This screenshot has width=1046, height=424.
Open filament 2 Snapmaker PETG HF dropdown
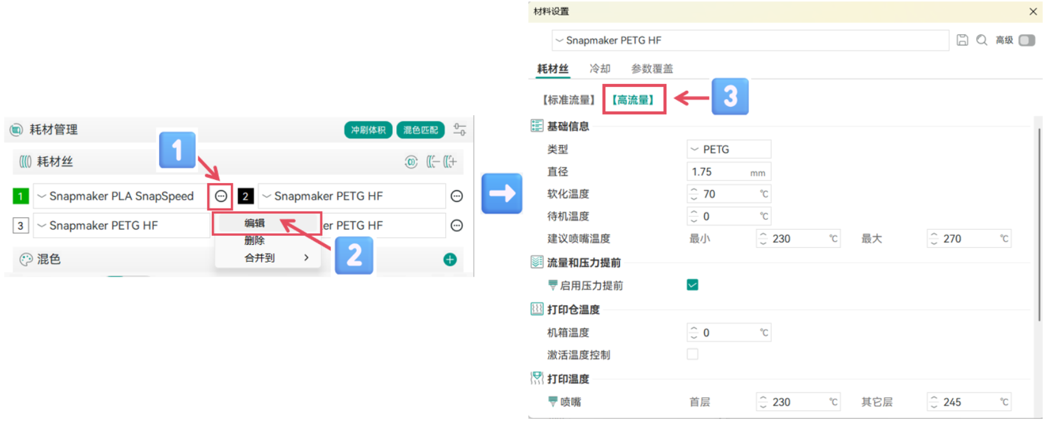pyautogui.click(x=352, y=196)
